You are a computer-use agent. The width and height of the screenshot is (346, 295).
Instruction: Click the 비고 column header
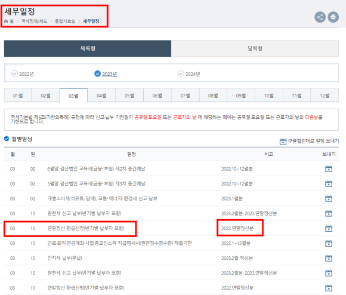tap(269, 154)
